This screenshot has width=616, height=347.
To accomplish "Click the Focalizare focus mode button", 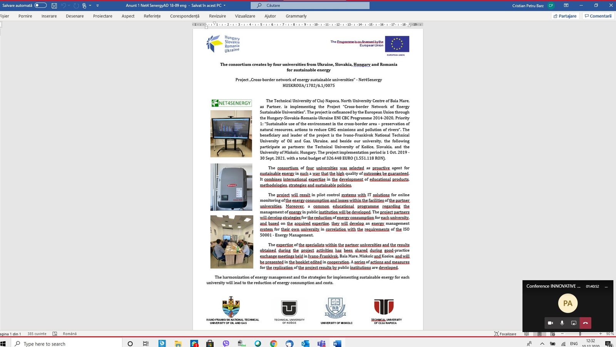I will click(x=505, y=334).
